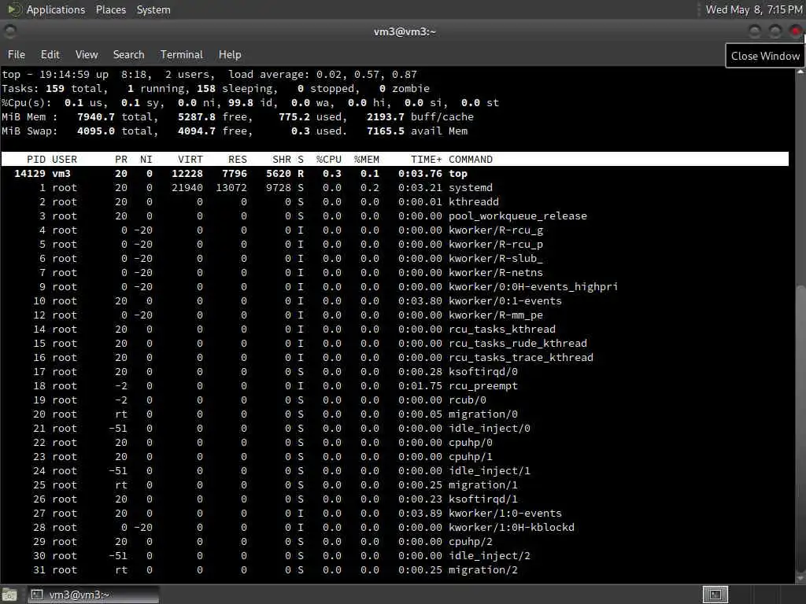This screenshot has height=604, width=806.
Task: Click migration/2 command text
Action: (482, 570)
